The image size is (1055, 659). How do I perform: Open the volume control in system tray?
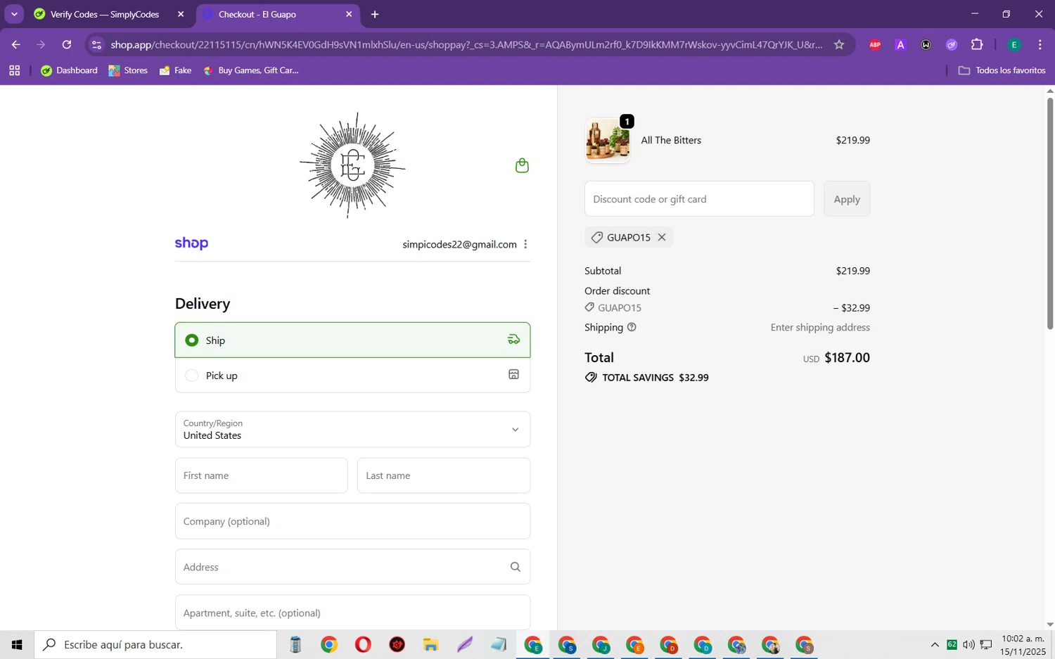[968, 644]
